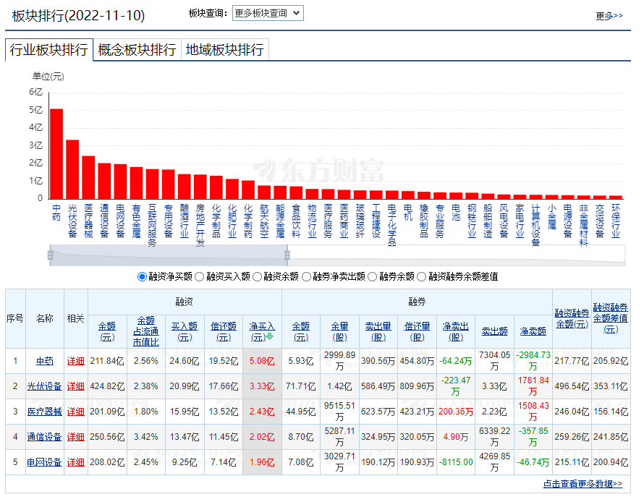Open the 中药 sector link in table
Screen dimensions: 644x502
pyautogui.click(x=45, y=360)
